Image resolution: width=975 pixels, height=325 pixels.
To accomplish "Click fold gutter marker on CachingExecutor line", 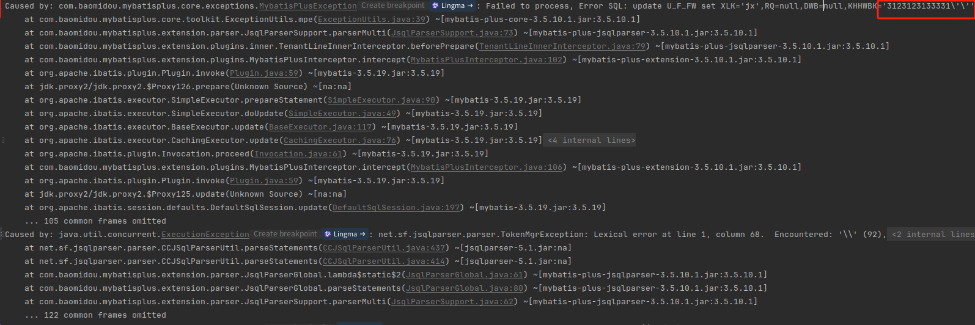I will point(2,141).
